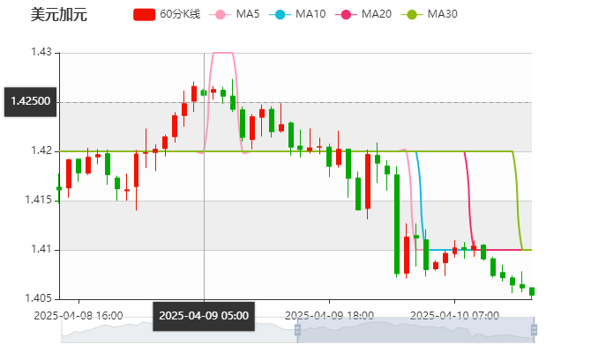
Task: Toggle the MA30 legend line
Action: coord(430,15)
